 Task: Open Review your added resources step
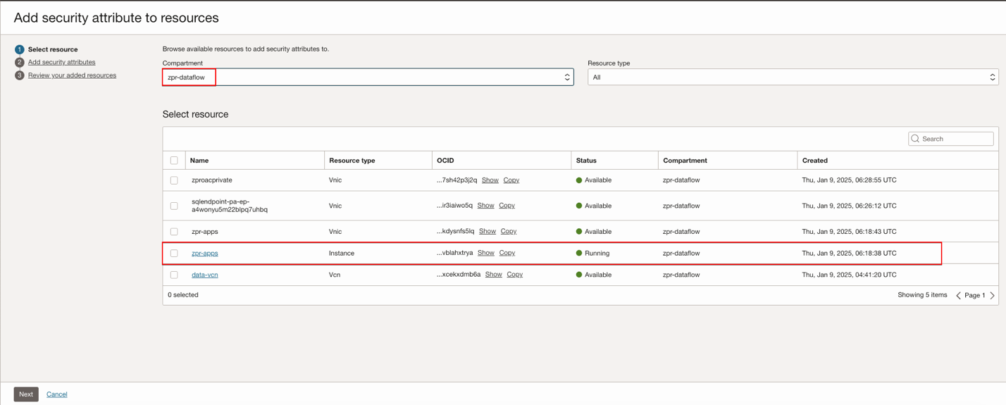pyautogui.click(x=72, y=75)
